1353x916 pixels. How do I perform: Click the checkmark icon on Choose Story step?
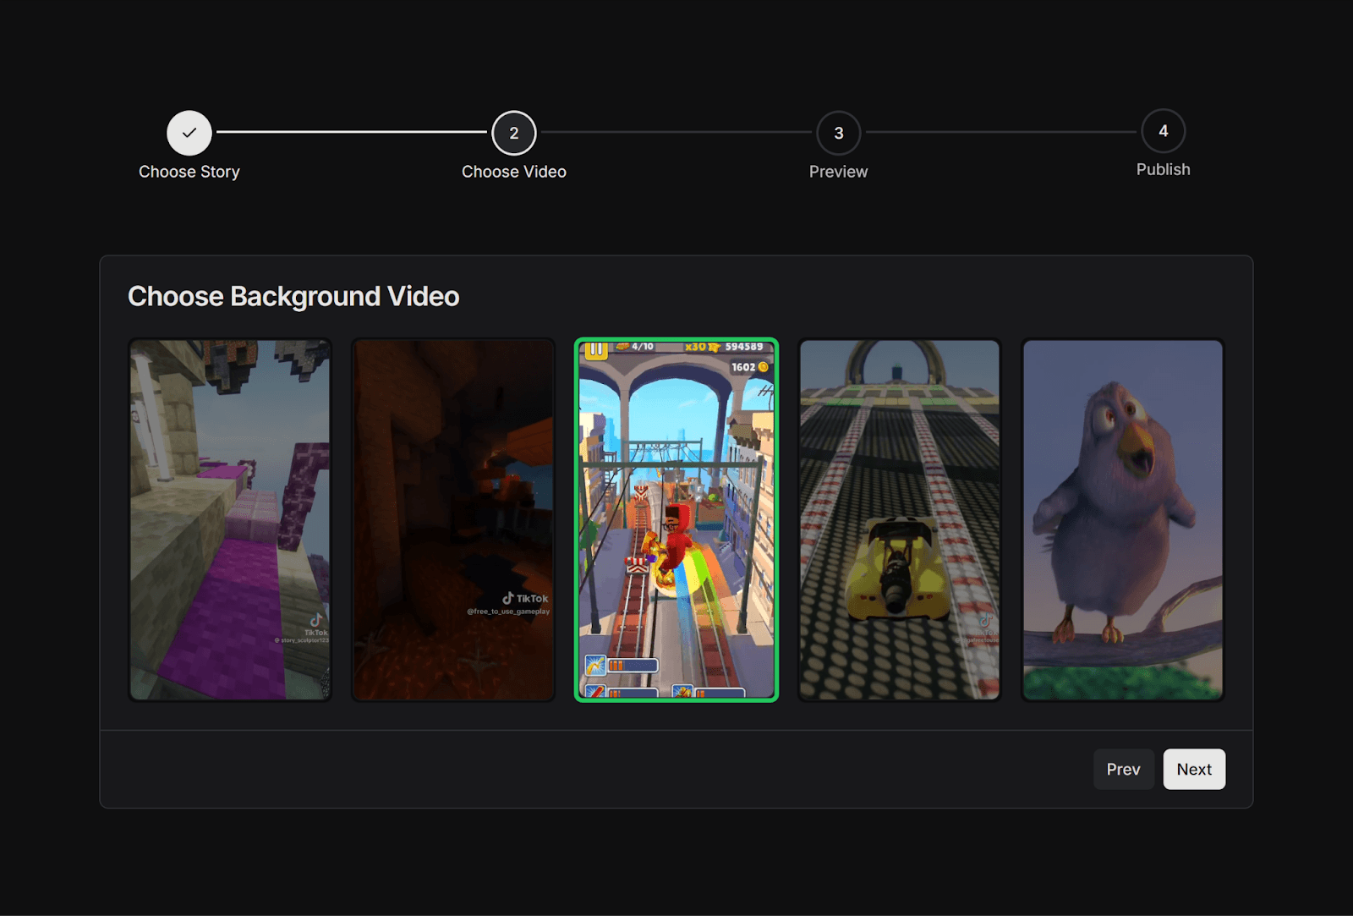coord(189,133)
